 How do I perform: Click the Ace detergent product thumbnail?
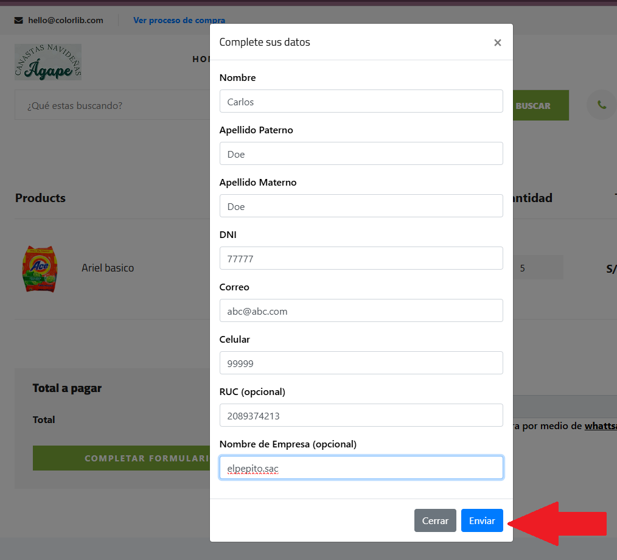[40, 268]
